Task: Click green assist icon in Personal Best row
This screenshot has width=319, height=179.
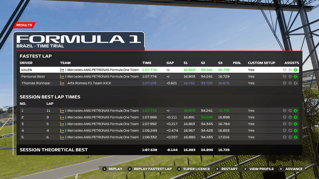Action: click(x=295, y=76)
